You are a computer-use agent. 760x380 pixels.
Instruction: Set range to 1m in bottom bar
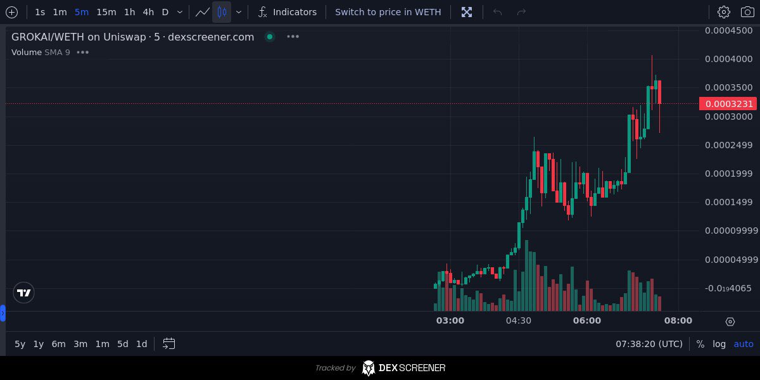tap(102, 344)
